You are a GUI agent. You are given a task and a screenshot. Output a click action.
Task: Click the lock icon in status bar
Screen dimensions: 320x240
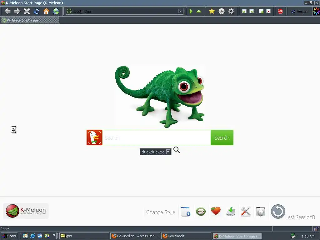(x=316, y=229)
